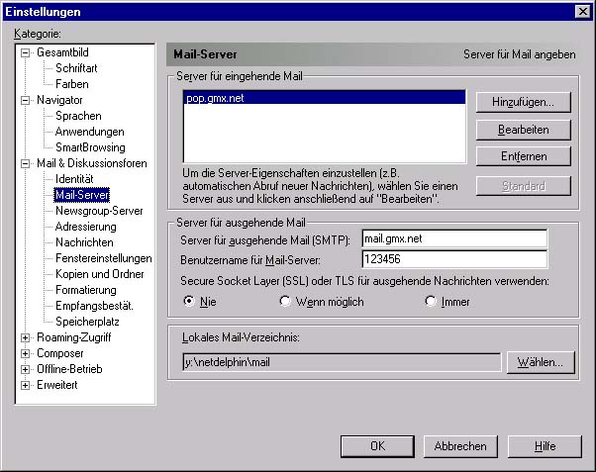Select Offline-Betrieb tree label
Viewport: 596px width, 472px height.
pos(69,369)
